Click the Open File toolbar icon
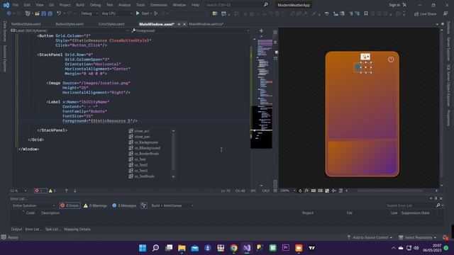 [x=37, y=13]
